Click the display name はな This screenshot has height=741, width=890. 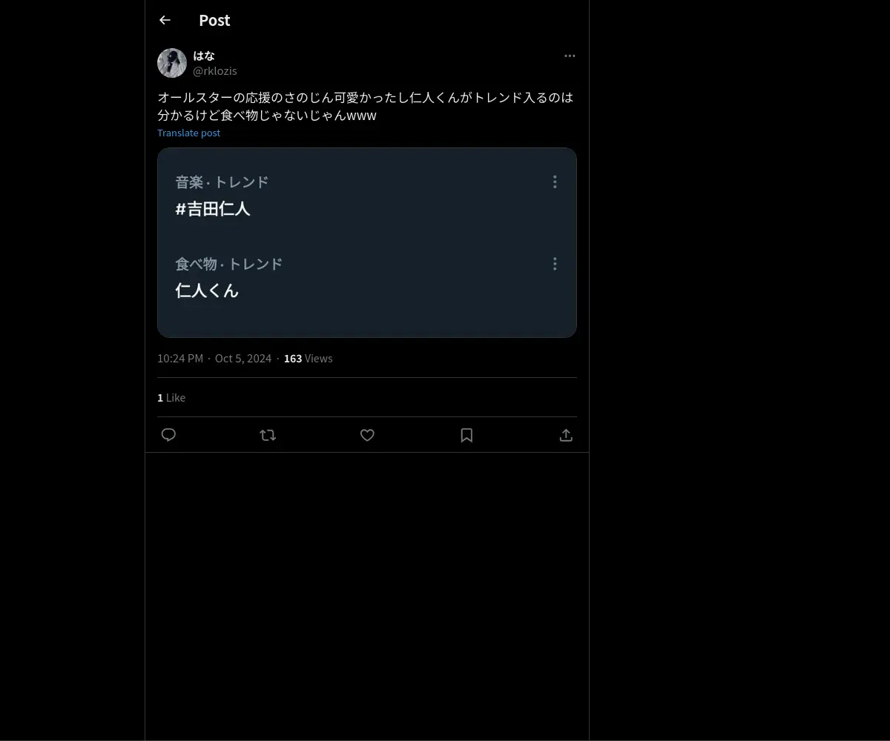point(204,56)
